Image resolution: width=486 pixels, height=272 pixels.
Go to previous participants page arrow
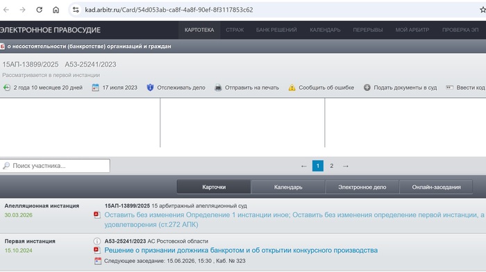pyautogui.click(x=304, y=167)
